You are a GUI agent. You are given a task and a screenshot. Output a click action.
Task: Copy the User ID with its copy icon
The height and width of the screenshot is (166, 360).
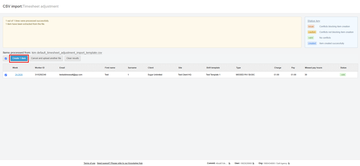pos(254,163)
